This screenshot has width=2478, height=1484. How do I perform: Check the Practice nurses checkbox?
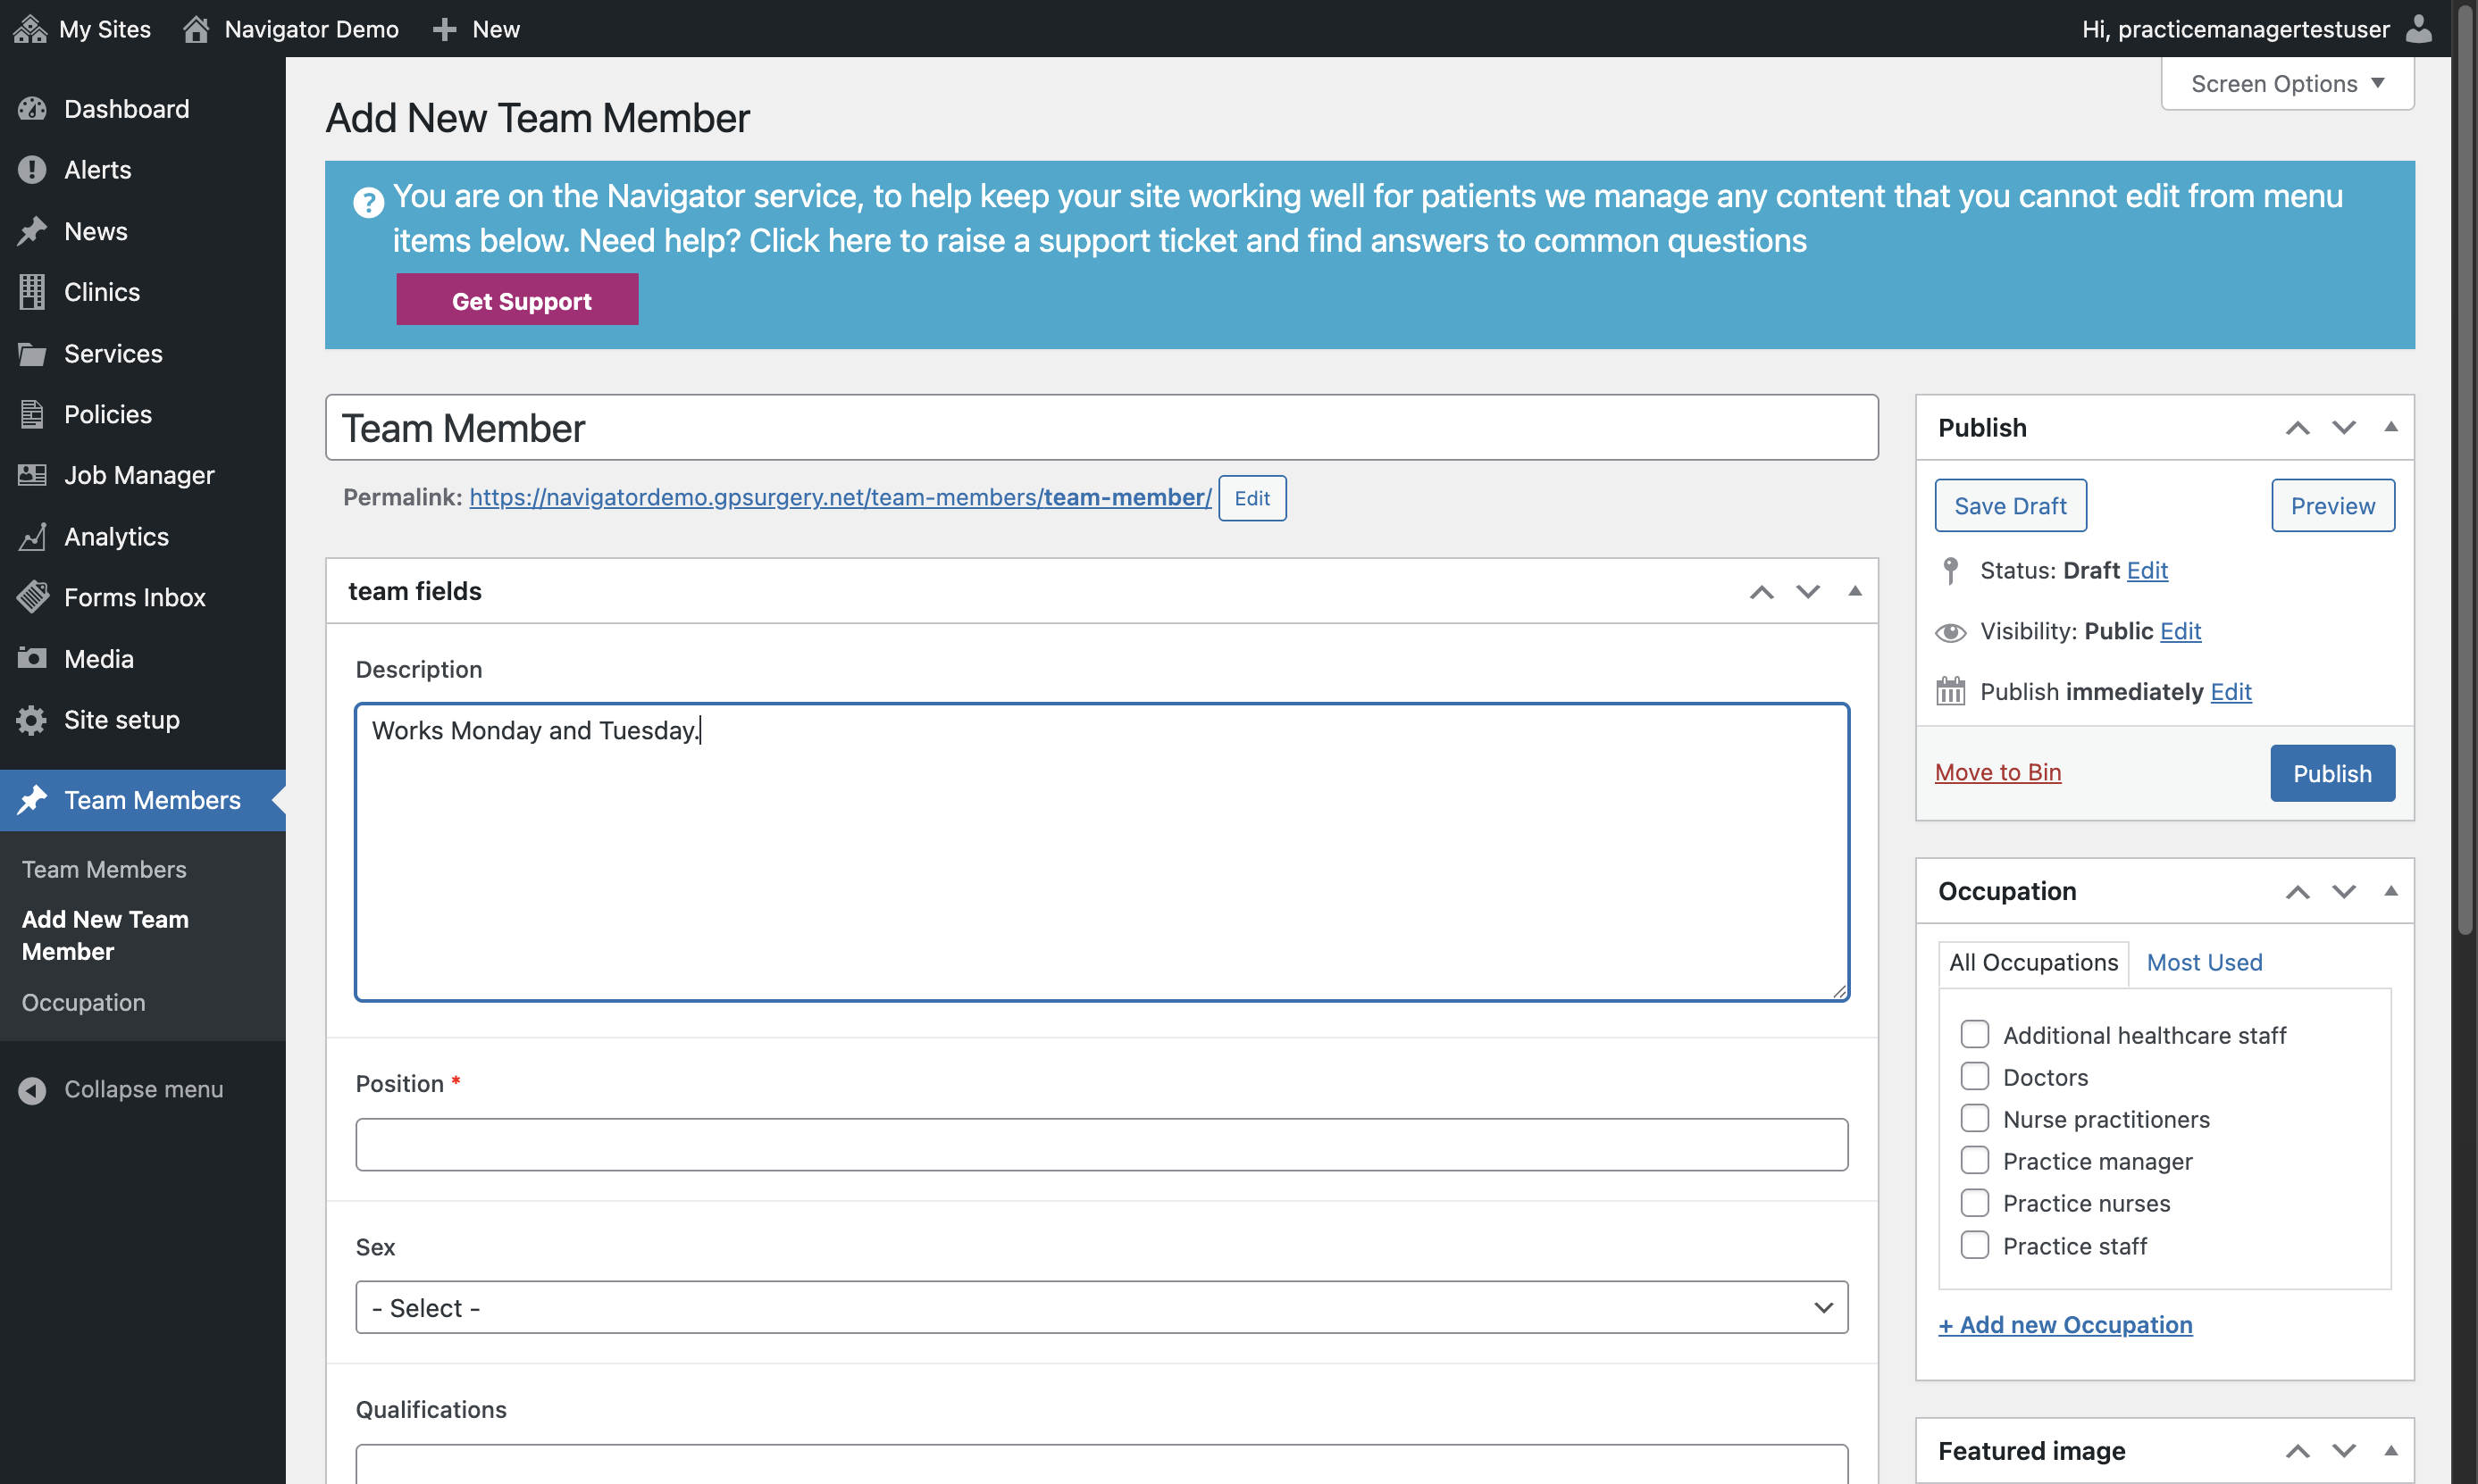(x=1975, y=1203)
